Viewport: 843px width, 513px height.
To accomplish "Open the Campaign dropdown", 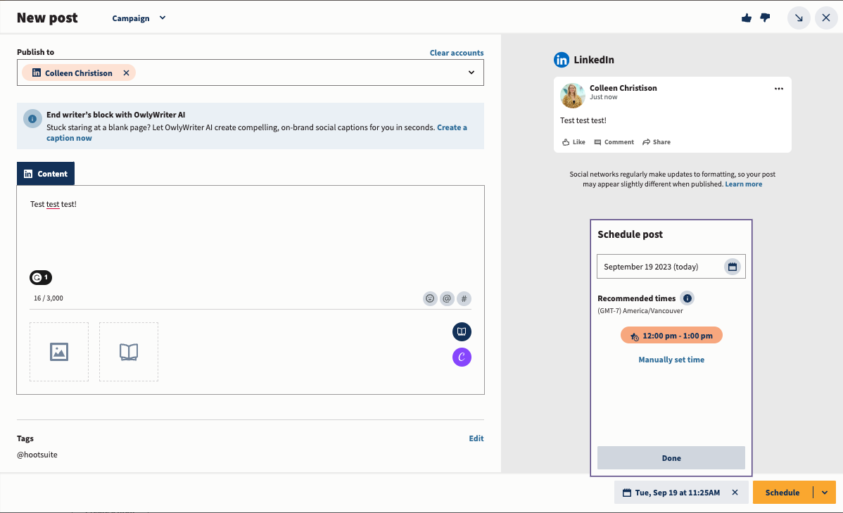I will [x=139, y=18].
